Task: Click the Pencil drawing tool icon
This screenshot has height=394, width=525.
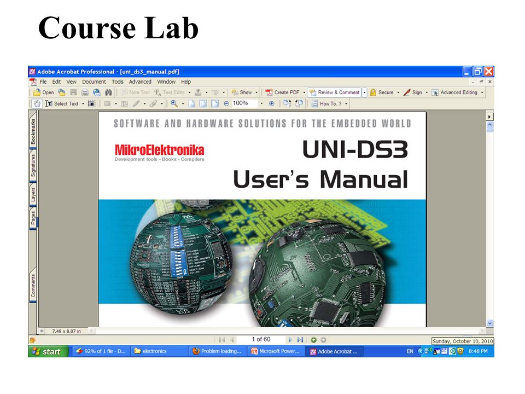Action: tap(136, 104)
